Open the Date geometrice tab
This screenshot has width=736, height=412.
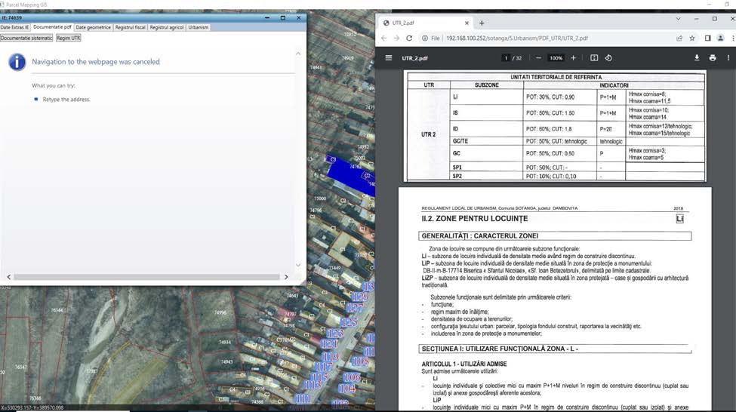pos(93,27)
